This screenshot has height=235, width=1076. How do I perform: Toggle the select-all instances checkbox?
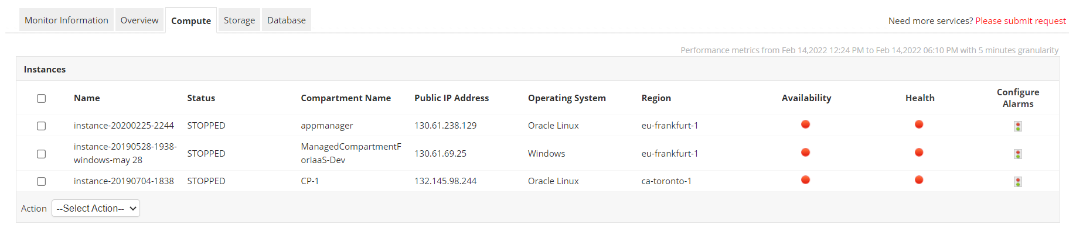41,98
